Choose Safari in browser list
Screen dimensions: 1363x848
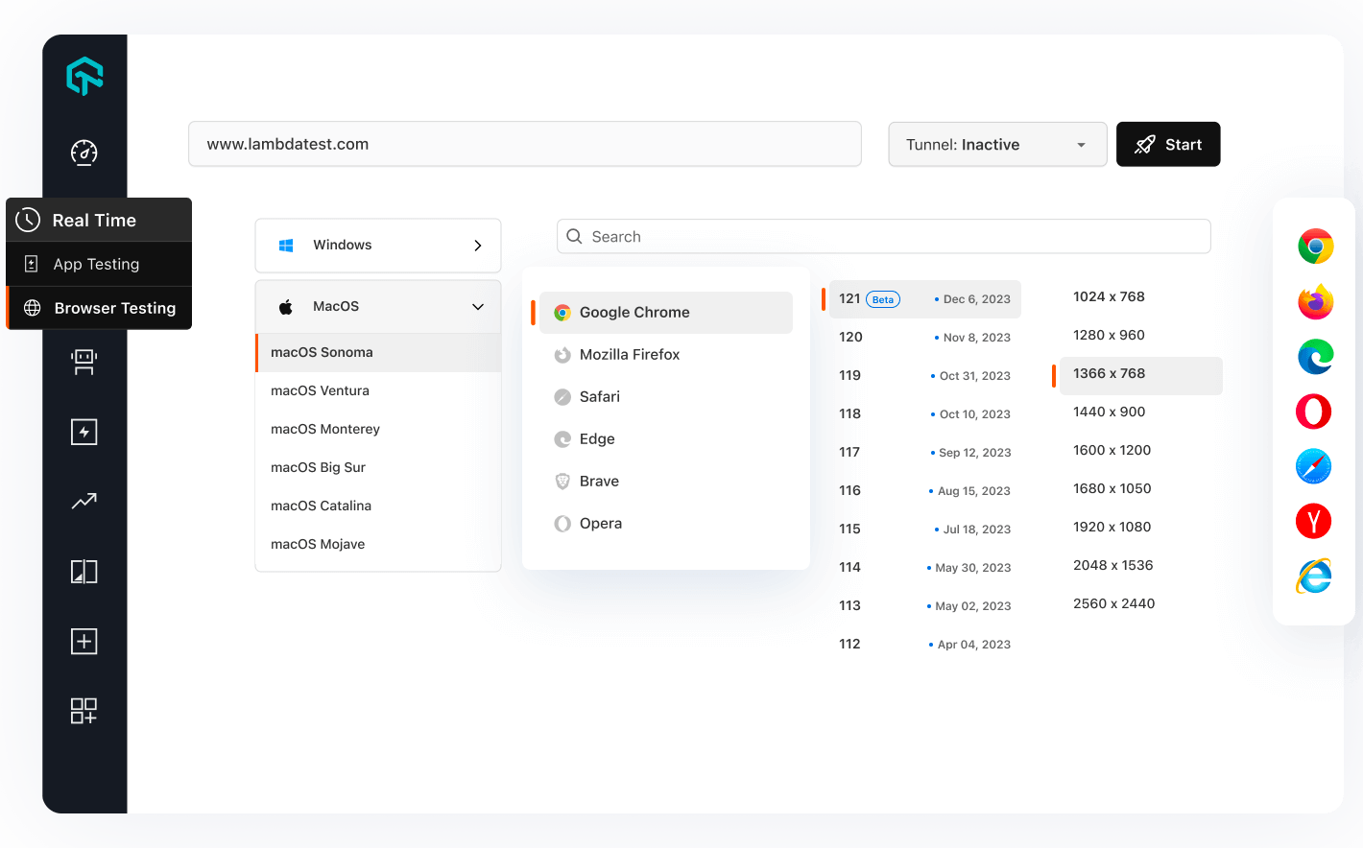click(666, 397)
